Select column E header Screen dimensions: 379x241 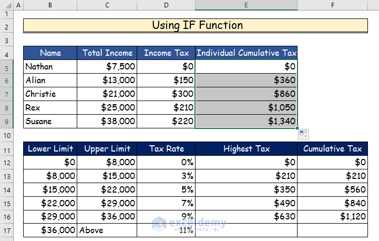coord(246,5)
